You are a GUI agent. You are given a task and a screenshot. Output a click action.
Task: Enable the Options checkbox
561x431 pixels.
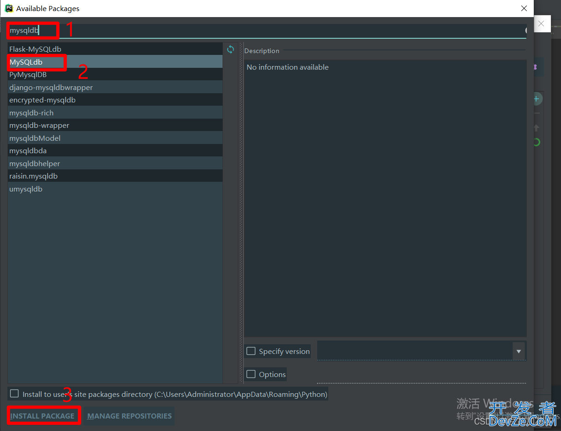pos(251,374)
